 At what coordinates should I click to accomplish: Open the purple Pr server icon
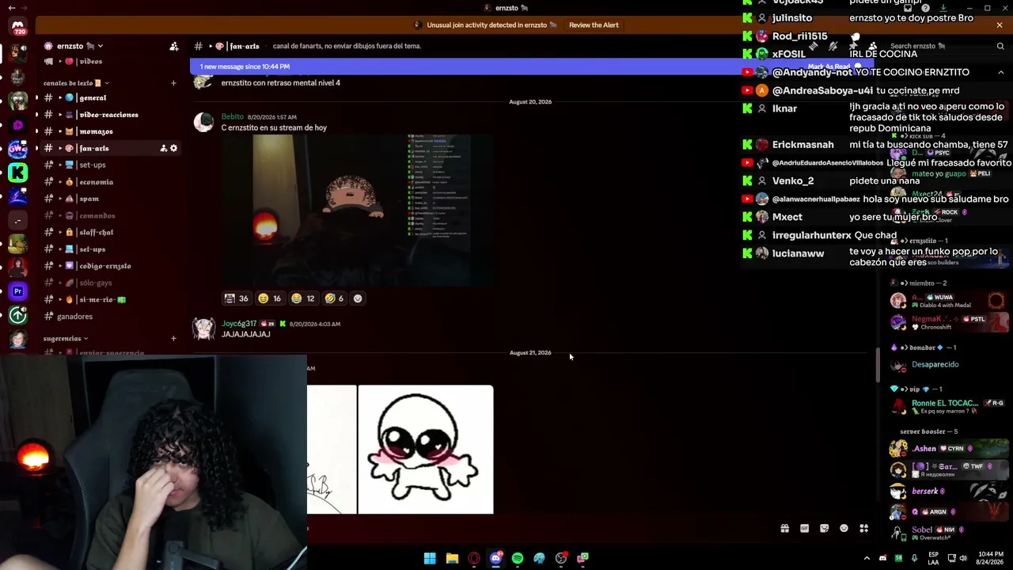point(17,291)
